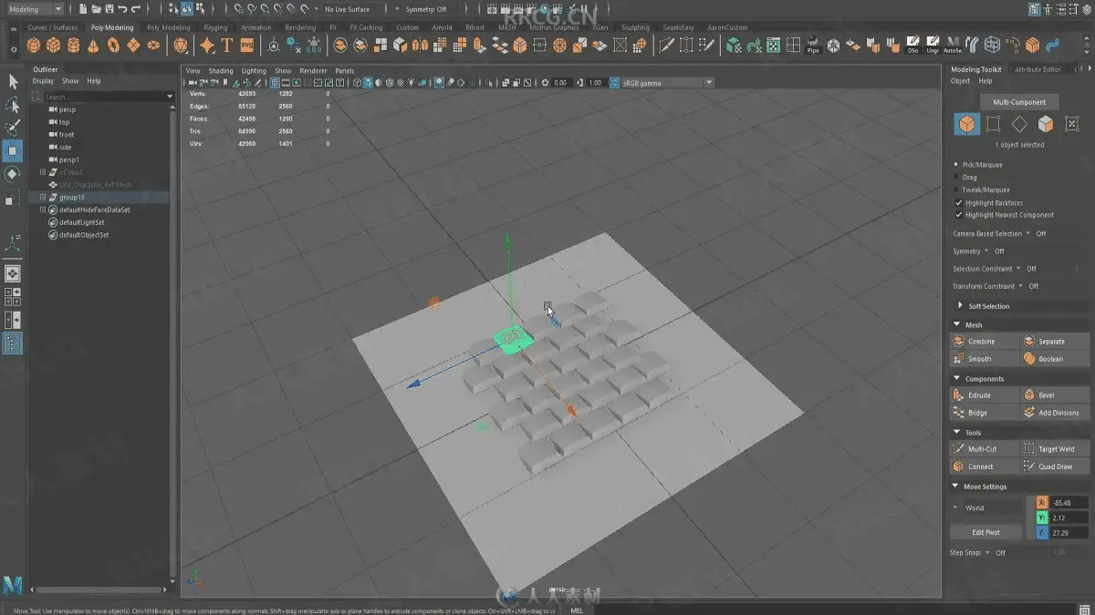Viewport: 1095px width, 615px height.
Task: Click the Bevel button
Action: tap(1055, 395)
